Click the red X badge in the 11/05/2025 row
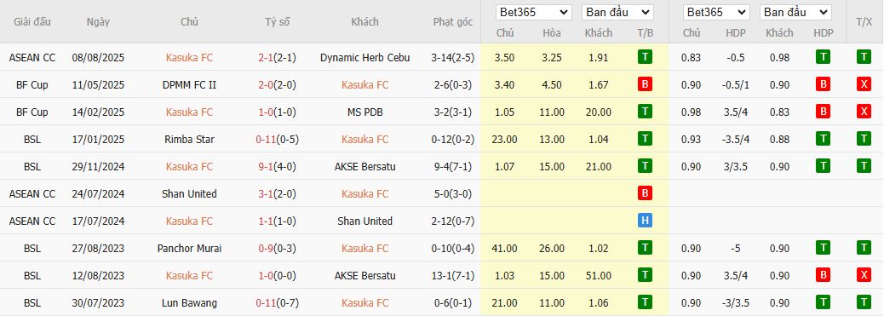This screenshot has width=884, height=316. click(x=864, y=84)
